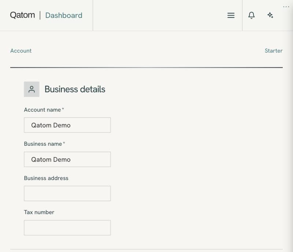Go to the Dashboard link
This screenshot has width=293, height=252.
(x=64, y=15)
